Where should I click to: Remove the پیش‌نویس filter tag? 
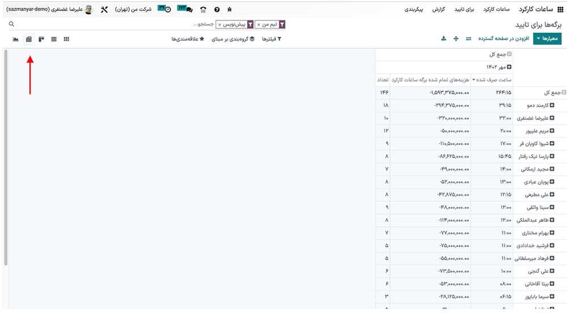pyautogui.click(x=219, y=25)
